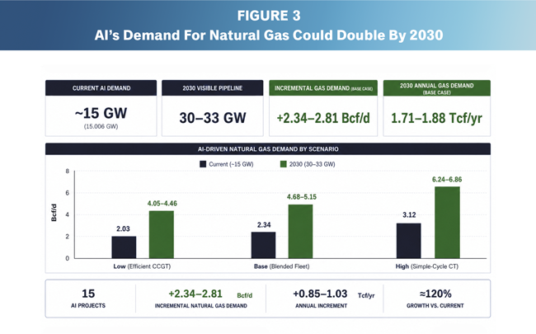Click the '3.12' bar label

(x=409, y=214)
